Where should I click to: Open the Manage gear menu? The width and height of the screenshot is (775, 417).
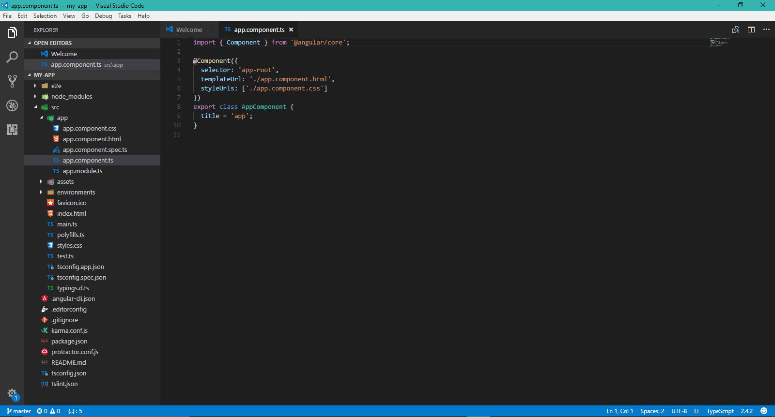pos(12,394)
